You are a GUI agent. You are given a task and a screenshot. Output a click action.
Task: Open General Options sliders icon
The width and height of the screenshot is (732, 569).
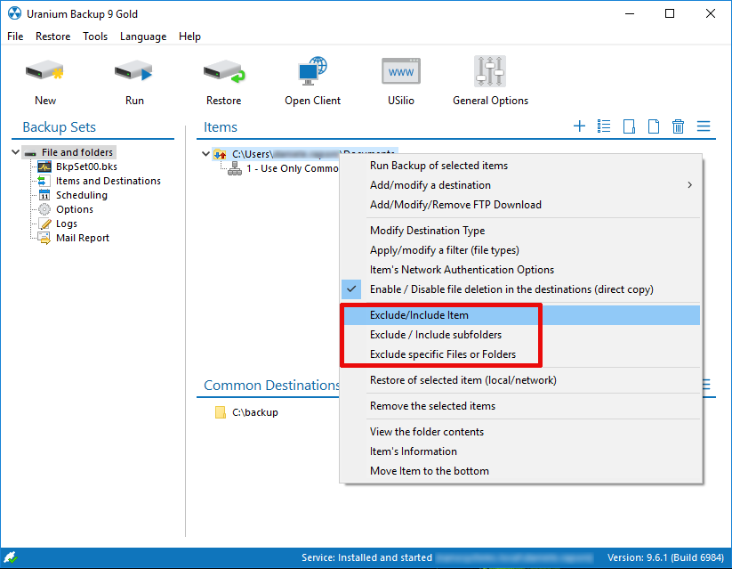(490, 73)
